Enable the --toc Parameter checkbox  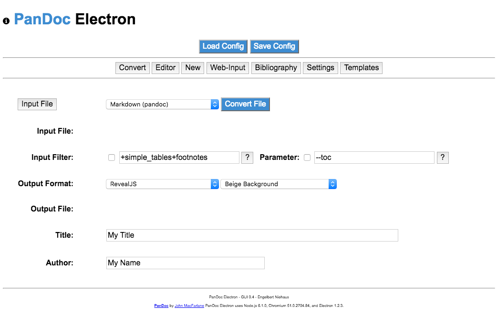click(x=307, y=157)
